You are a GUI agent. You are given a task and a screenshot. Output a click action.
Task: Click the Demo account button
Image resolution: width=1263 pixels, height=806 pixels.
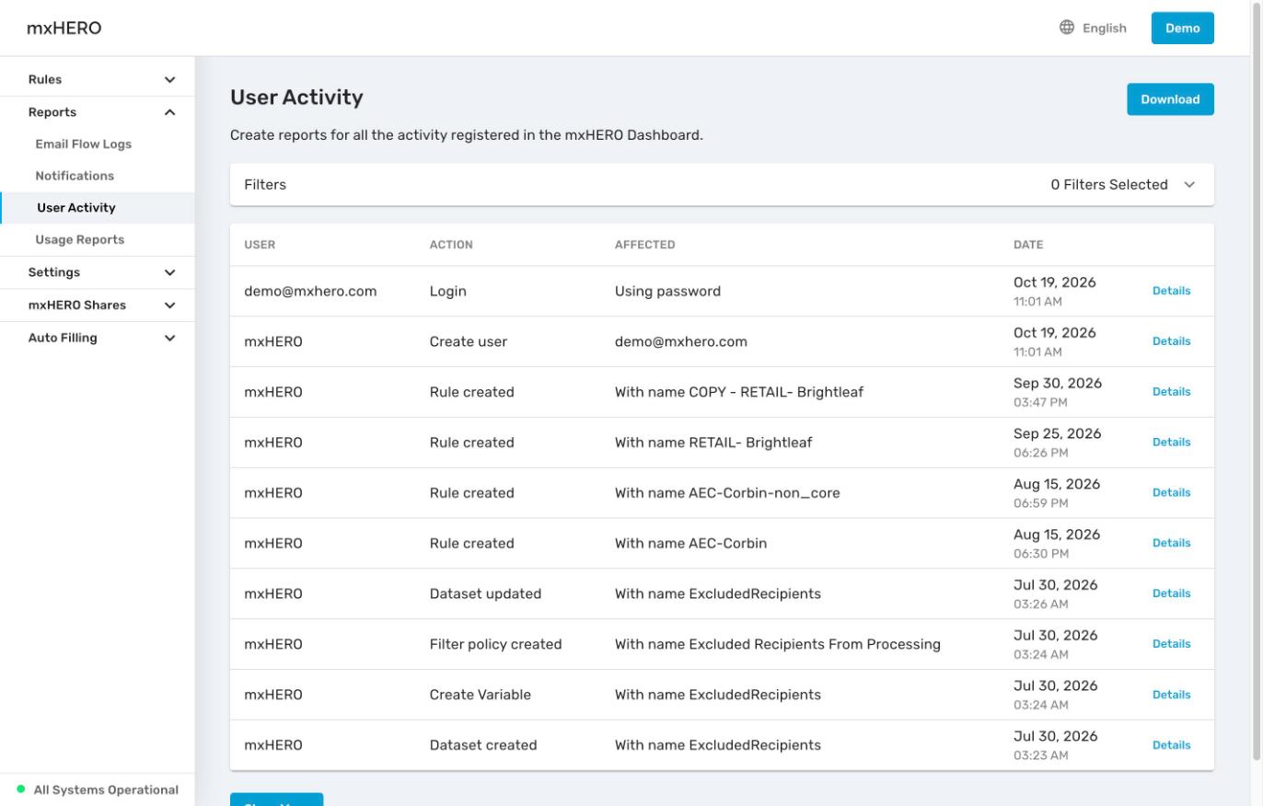tap(1182, 28)
